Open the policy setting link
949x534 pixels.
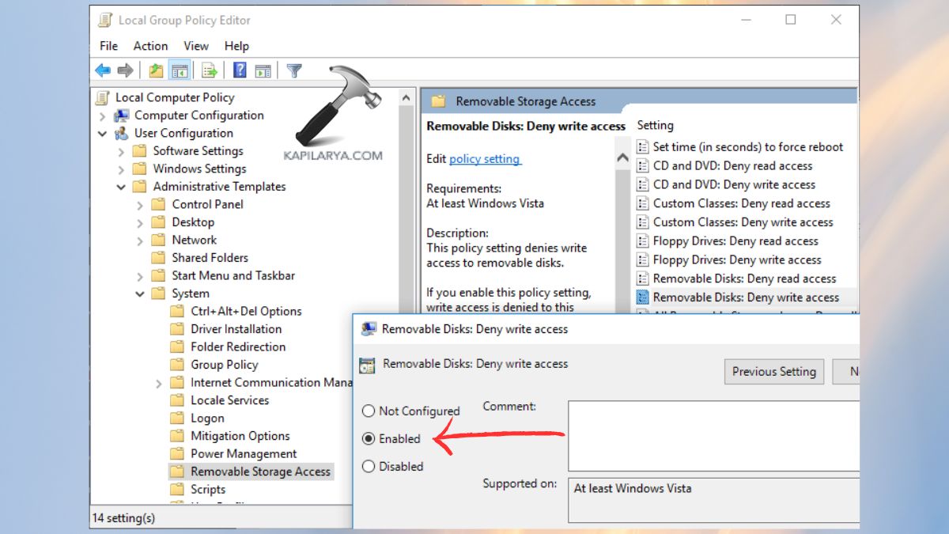point(485,158)
